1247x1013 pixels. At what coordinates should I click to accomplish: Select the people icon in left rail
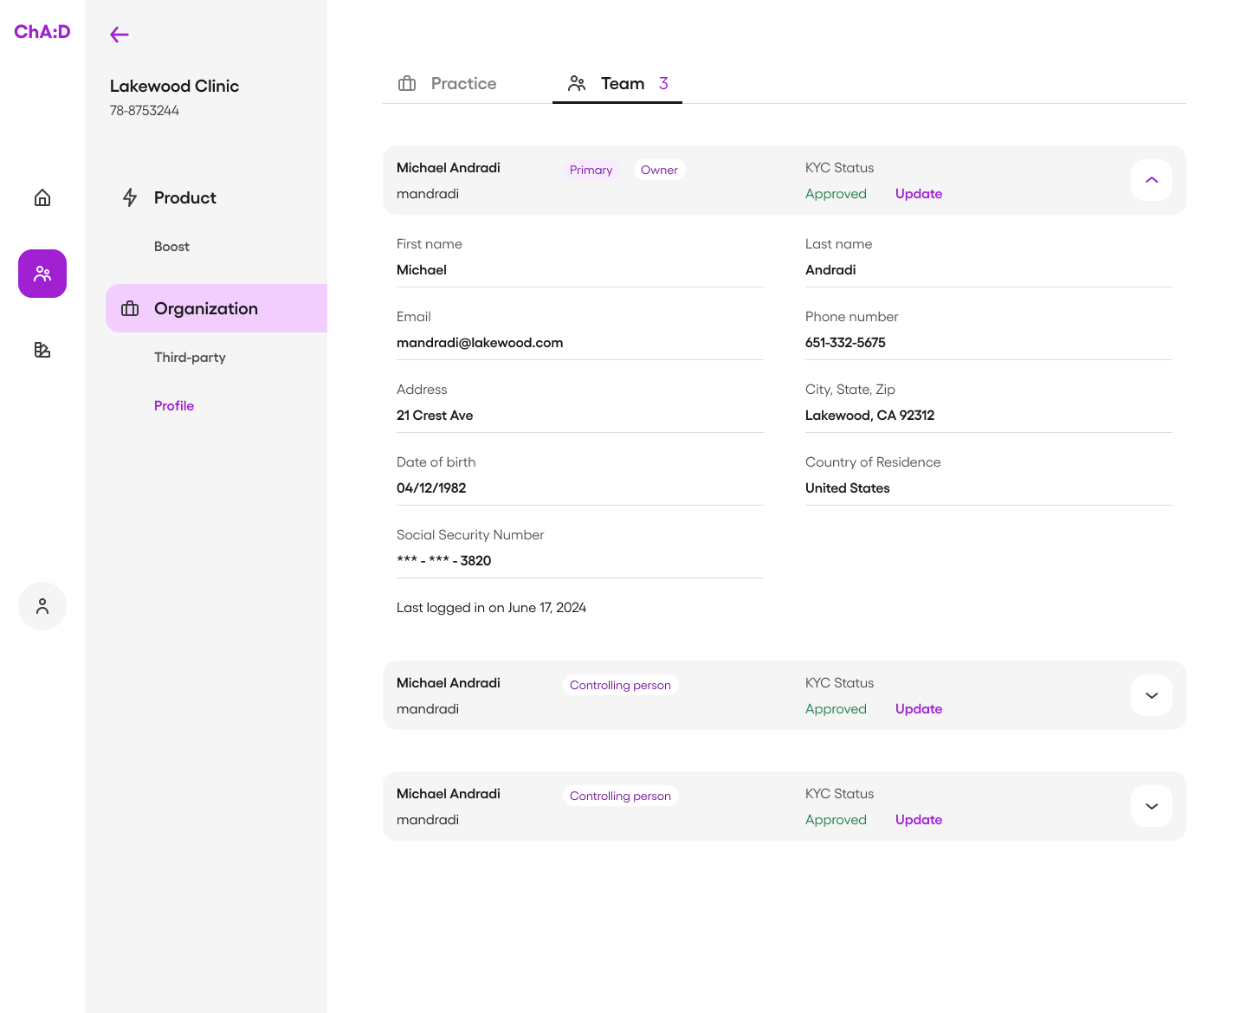click(42, 274)
